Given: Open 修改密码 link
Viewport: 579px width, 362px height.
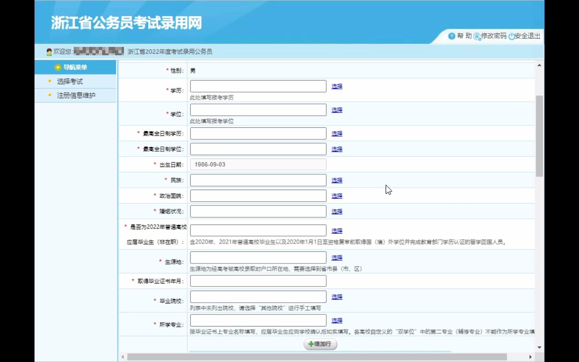Looking at the screenshot, I should click(494, 36).
